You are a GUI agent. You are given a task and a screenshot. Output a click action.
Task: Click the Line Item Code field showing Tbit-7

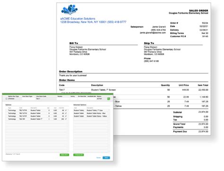click(x=46, y=99)
